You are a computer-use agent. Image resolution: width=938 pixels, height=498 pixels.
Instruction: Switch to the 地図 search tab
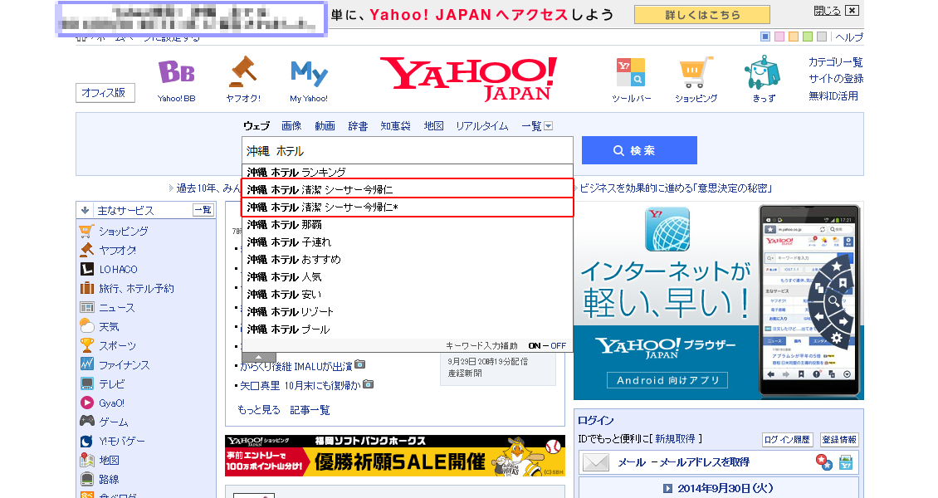[x=433, y=126]
